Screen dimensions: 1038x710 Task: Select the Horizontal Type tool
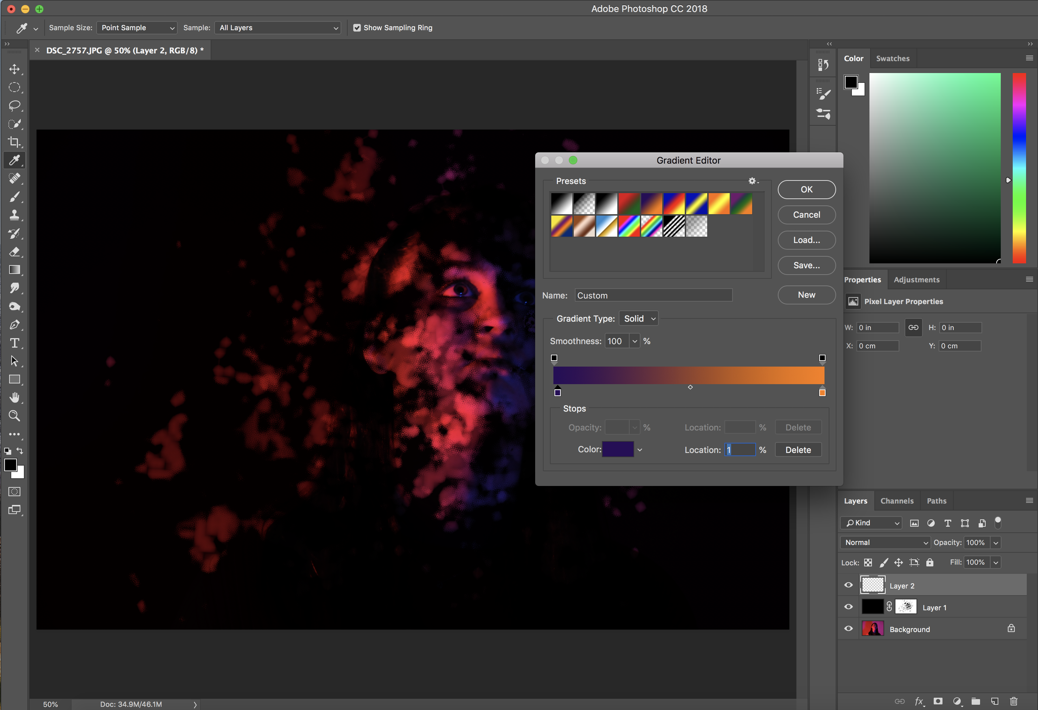(x=14, y=343)
